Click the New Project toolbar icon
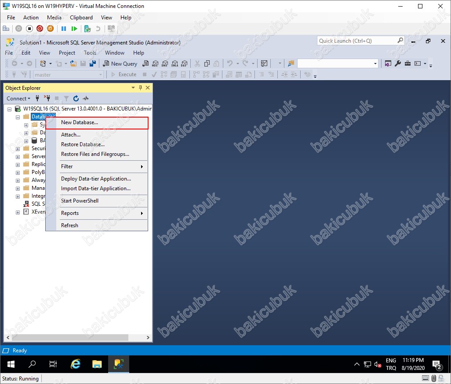Image resolution: width=451 pixels, height=384 pixels. (x=43, y=64)
